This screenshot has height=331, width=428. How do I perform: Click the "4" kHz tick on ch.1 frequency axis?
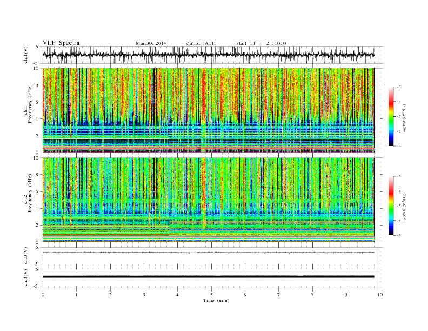point(37,119)
